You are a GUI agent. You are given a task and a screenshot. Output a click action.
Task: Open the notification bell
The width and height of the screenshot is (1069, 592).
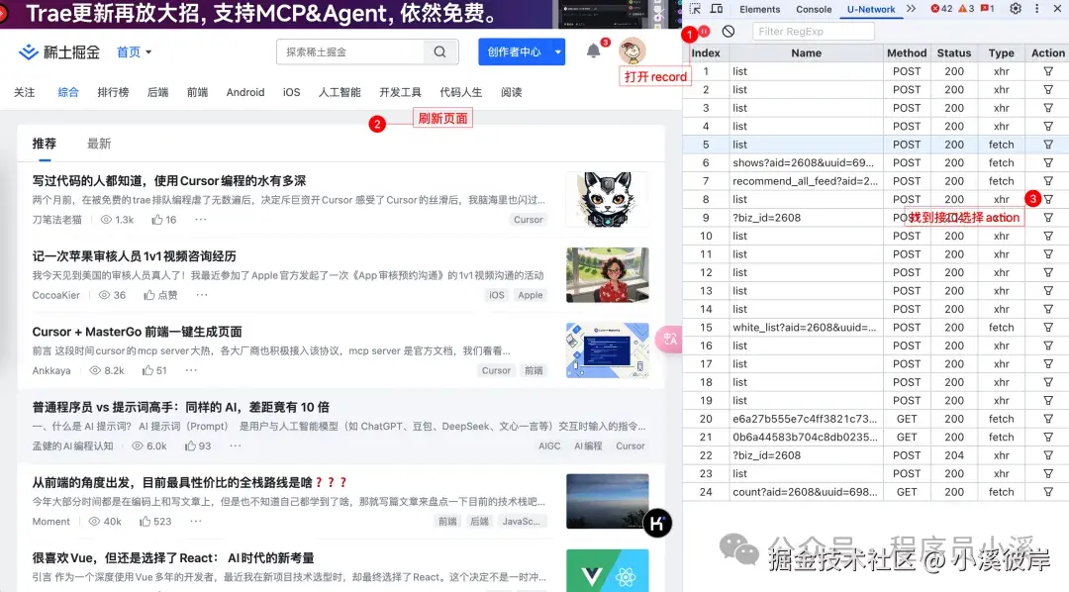tap(593, 51)
